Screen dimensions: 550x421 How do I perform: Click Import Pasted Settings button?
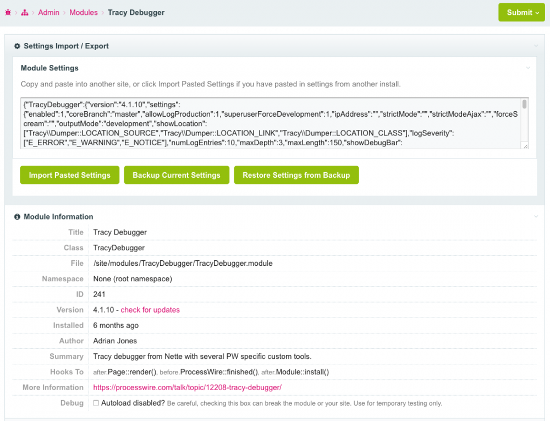(70, 175)
